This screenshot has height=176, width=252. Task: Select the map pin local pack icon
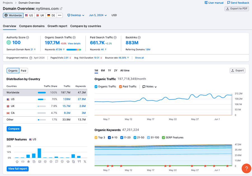click(62, 161)
